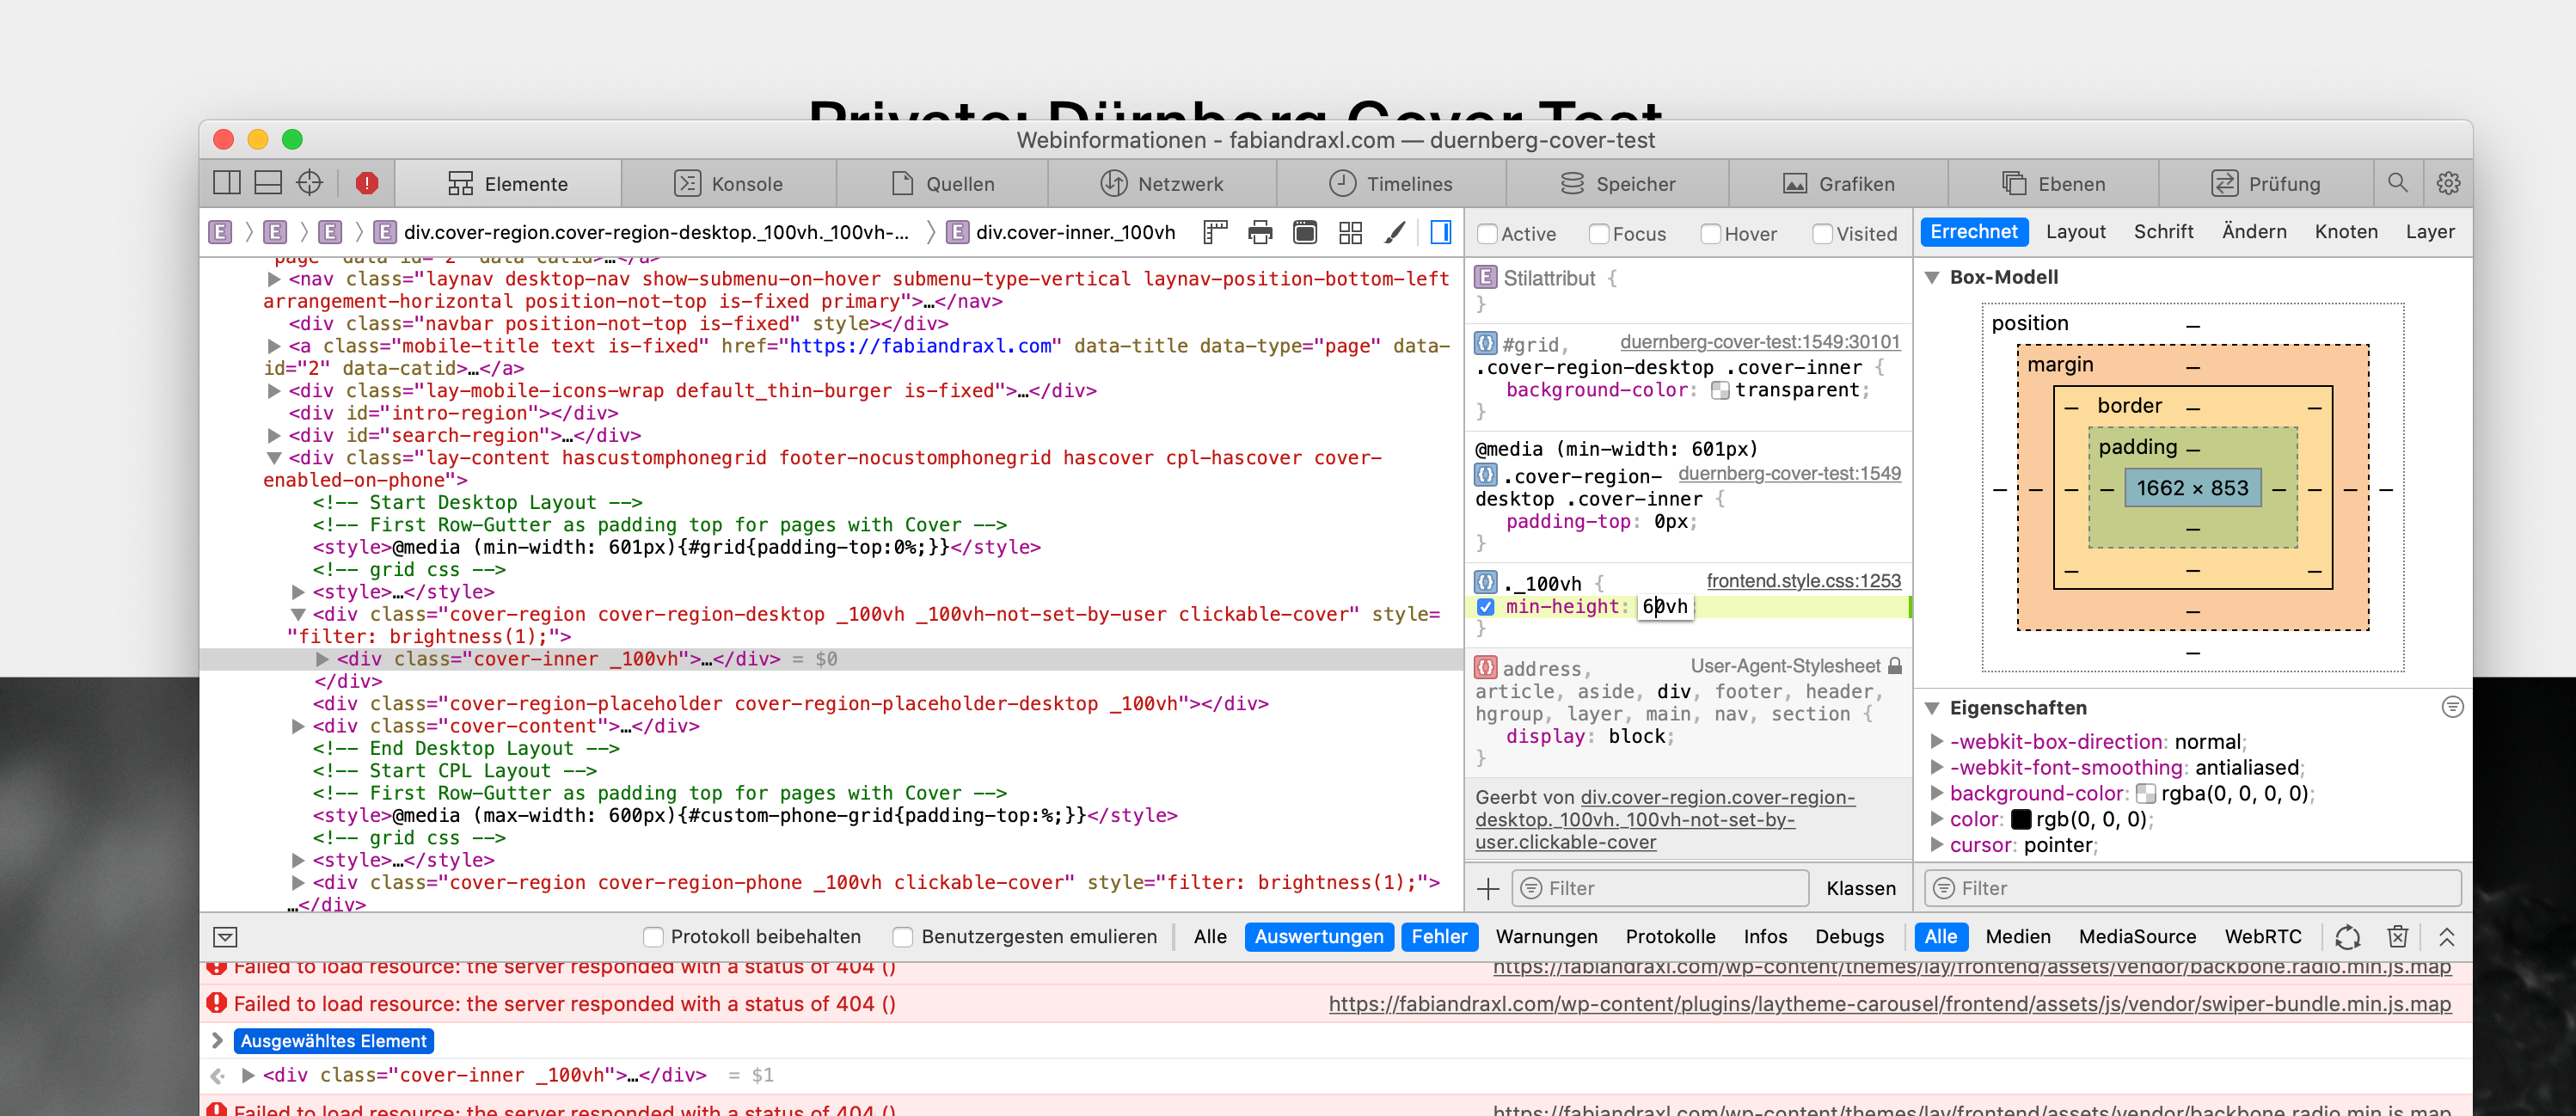Click the print styles printer icon
Screen dimensions: 2576x1116
(1260, 233)
